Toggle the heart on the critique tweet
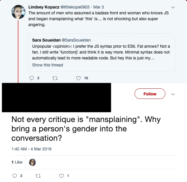Viewport: 187px width, 182px height. tap(61, 176)
